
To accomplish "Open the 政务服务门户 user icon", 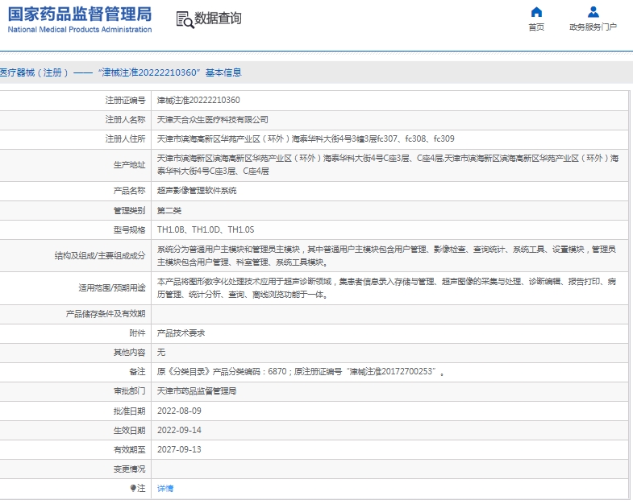I will pos(593,12).
